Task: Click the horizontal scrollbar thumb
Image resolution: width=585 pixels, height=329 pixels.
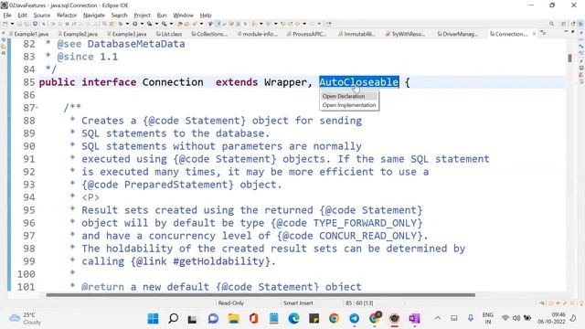Action: click(x=261, y=295)
